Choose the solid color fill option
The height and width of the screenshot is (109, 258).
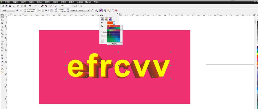(106, 19)
